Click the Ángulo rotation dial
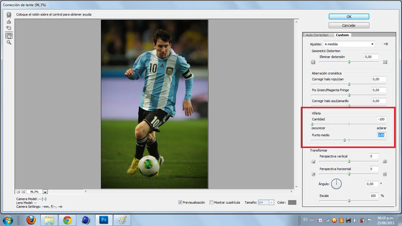Viewport: 402px width, 226px height. point(336,184)
